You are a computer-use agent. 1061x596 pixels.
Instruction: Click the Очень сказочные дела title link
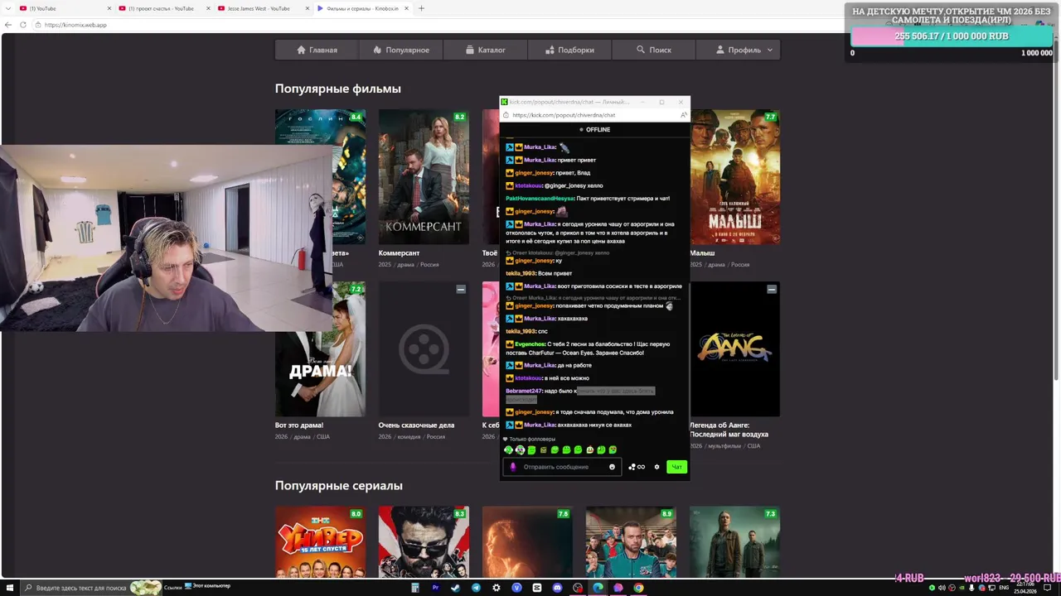click(x=416, y=425)
